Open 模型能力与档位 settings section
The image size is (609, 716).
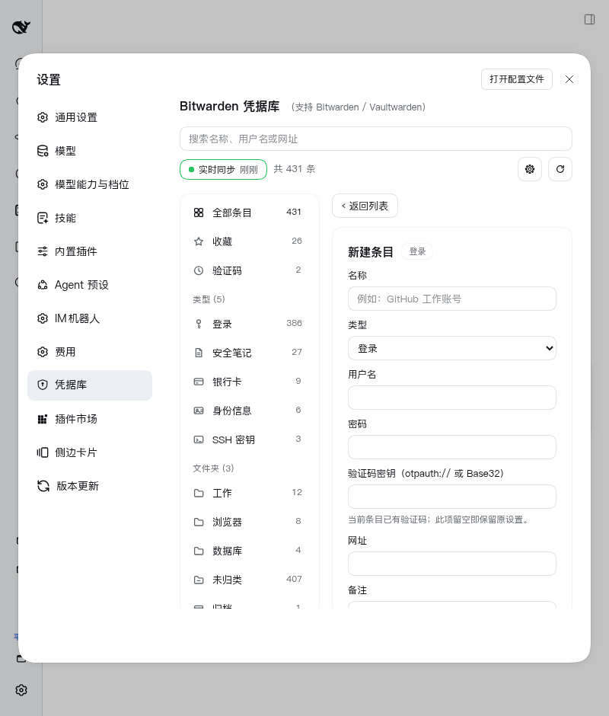pos(90,184)
